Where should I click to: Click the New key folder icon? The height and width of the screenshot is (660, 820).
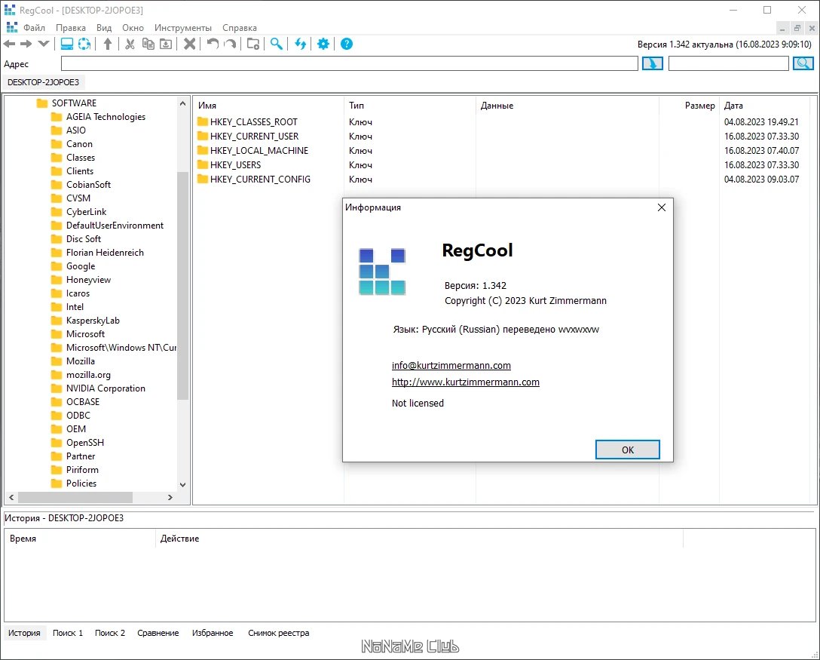pyautogui.click(x=253, y=44)
